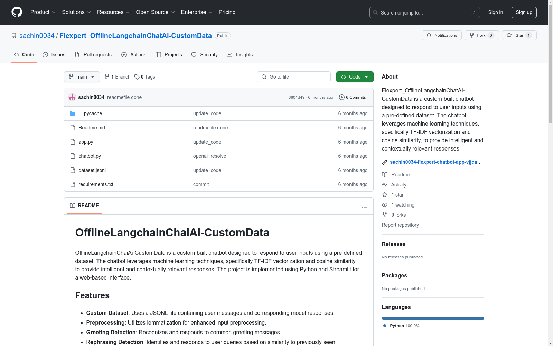Screen dimensions: 553x346
Task: View the Security tab
Action: point(205,55)
